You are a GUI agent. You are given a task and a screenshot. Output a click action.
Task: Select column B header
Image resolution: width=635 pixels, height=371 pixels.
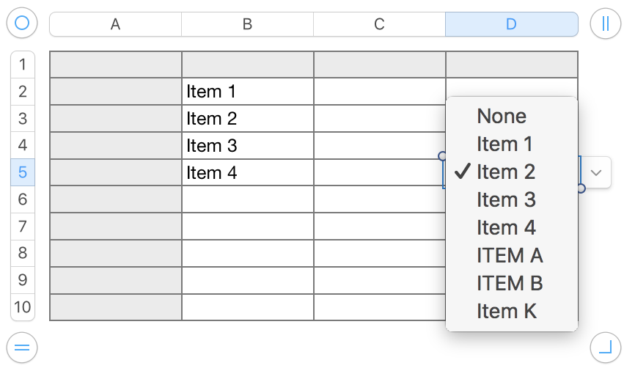point(247,24)
